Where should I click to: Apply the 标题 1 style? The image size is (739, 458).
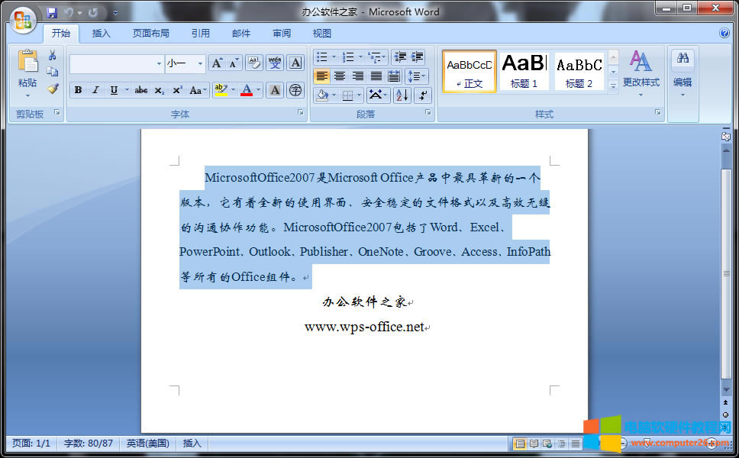(524, 72)
